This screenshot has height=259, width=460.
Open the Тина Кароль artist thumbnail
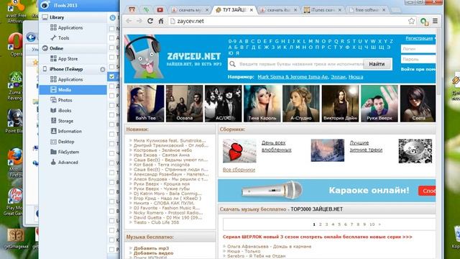point(262,104)
